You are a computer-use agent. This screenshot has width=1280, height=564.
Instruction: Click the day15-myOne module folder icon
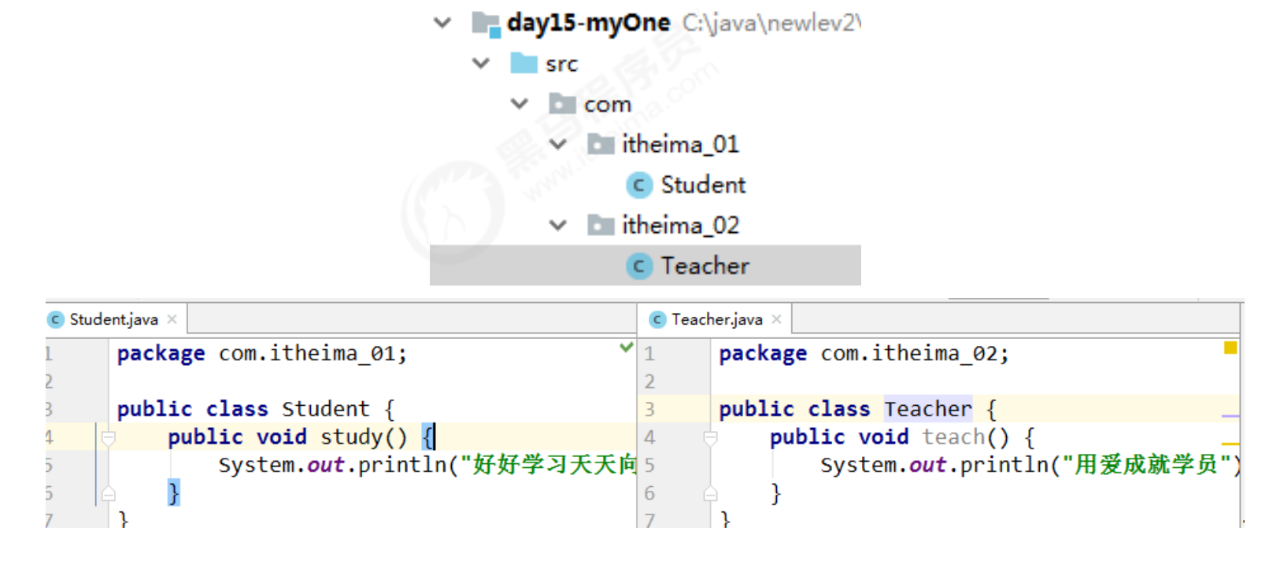click(486, 24)
